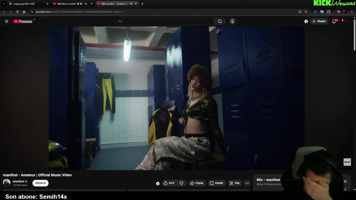Click scrollbar down arrow
Image resolution: width=356 pixels, height=200 pixels.
tap(354, 189)
